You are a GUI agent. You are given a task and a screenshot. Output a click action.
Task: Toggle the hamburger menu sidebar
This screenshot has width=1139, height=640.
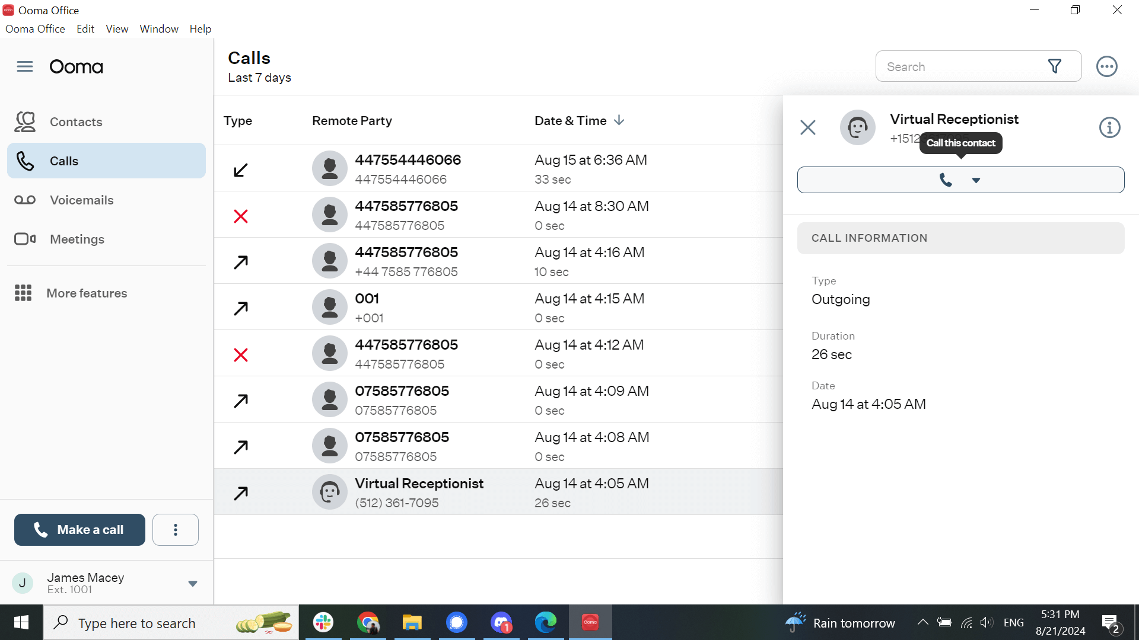point(25,66)
